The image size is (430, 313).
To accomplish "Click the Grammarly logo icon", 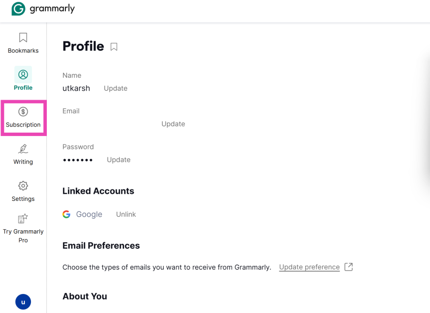I will point(18,9).
